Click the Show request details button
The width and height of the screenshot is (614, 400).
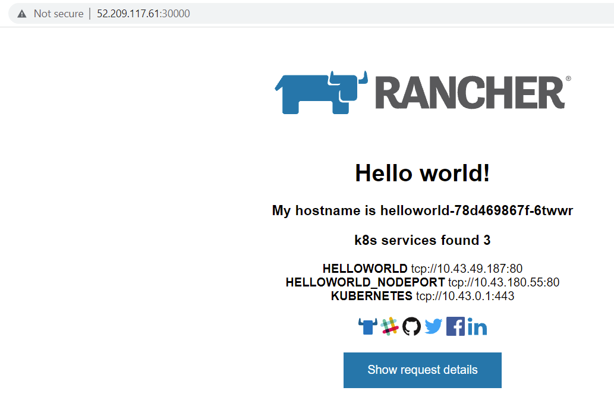(423, 370)
